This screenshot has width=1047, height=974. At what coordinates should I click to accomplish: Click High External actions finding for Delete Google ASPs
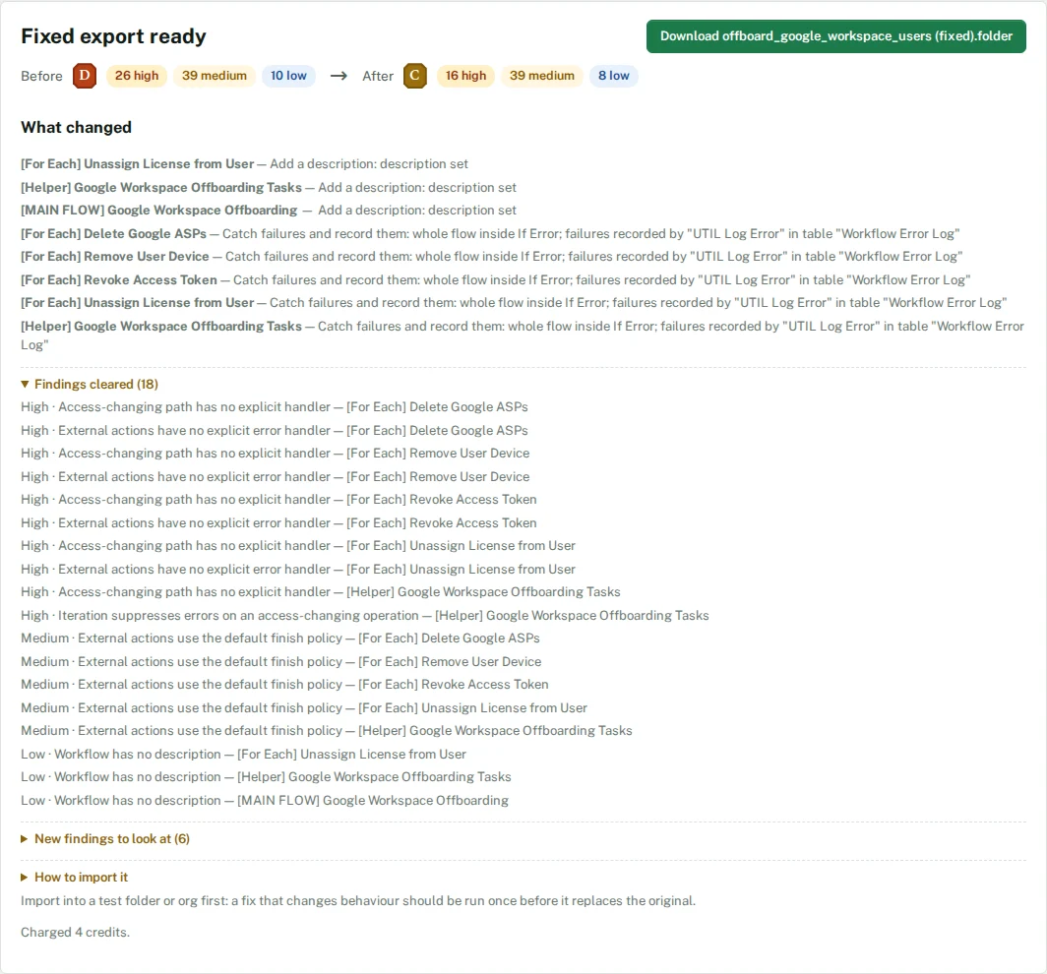pyautogui.click(x=275, y=431)
